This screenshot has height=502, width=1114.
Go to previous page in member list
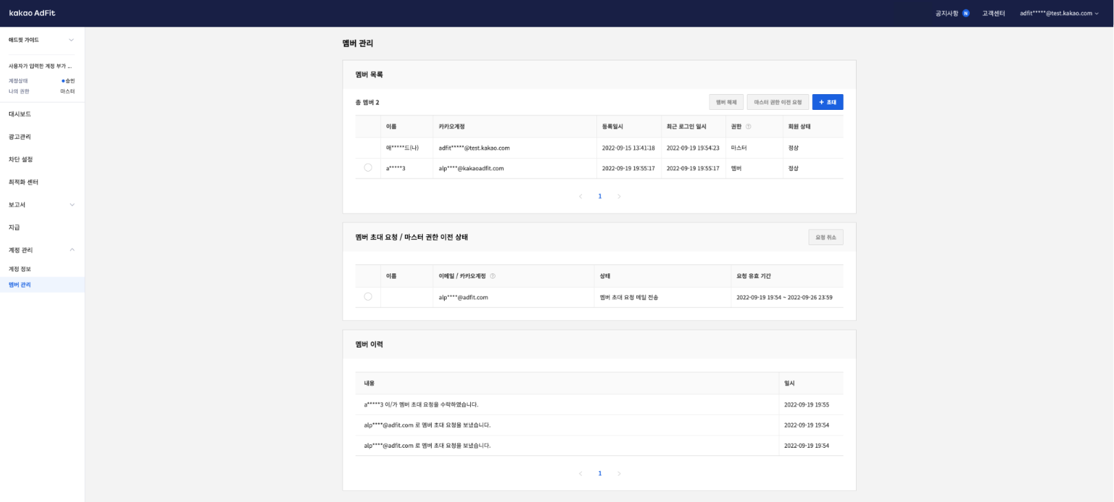[x=581, y=196]
